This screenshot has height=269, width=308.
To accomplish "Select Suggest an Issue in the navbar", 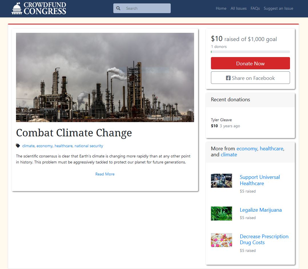I will click(278, 8).
